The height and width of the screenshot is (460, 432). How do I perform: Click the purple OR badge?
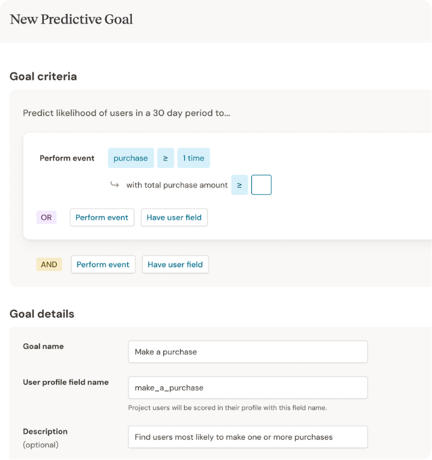46,217
